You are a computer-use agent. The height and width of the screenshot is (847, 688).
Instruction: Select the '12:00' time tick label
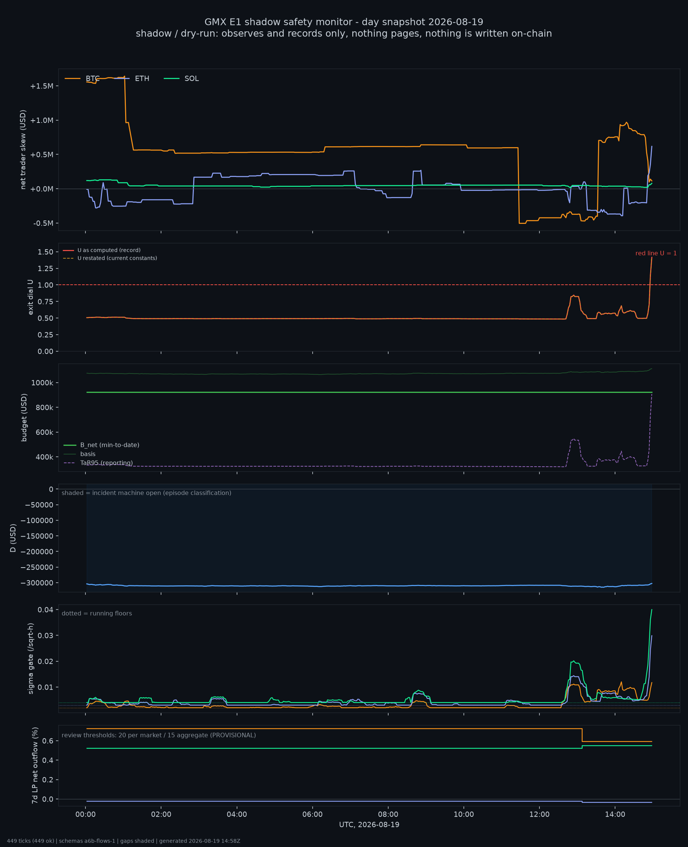[539, 815]
